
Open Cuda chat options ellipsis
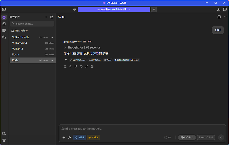pos(52,60)
